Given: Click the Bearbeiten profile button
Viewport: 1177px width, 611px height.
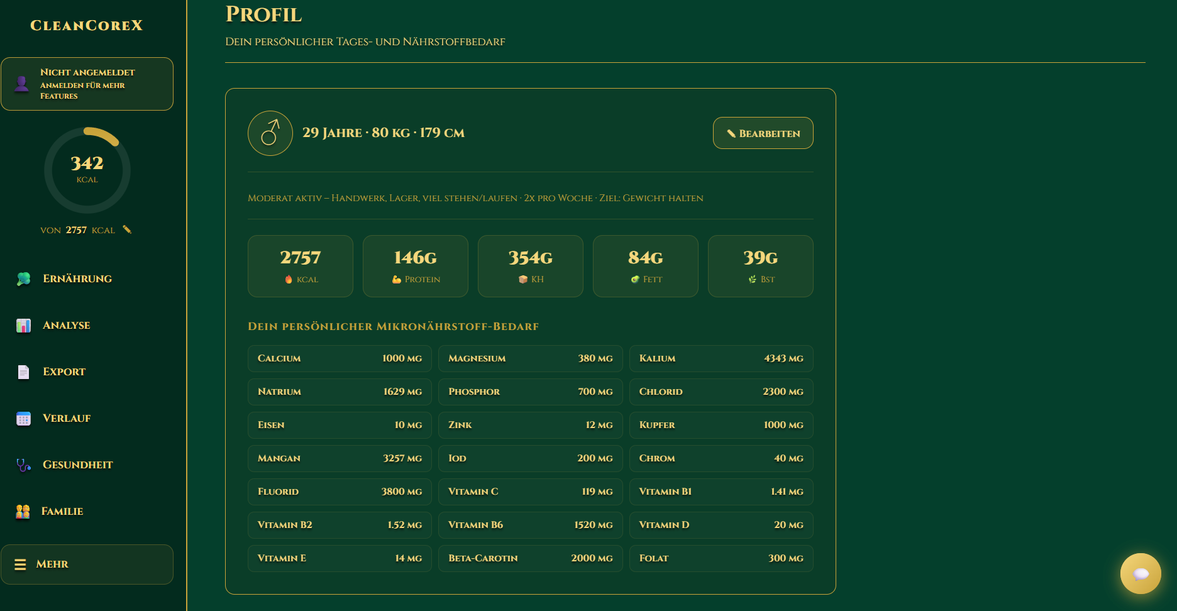Looking at the screenshot, I should tap(763, 133).
